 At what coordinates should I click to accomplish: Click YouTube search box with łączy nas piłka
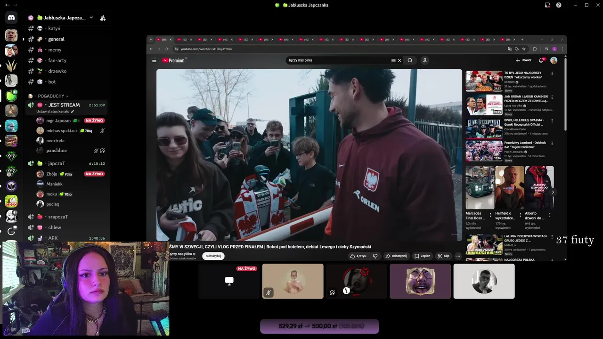[x=339, y=60]
